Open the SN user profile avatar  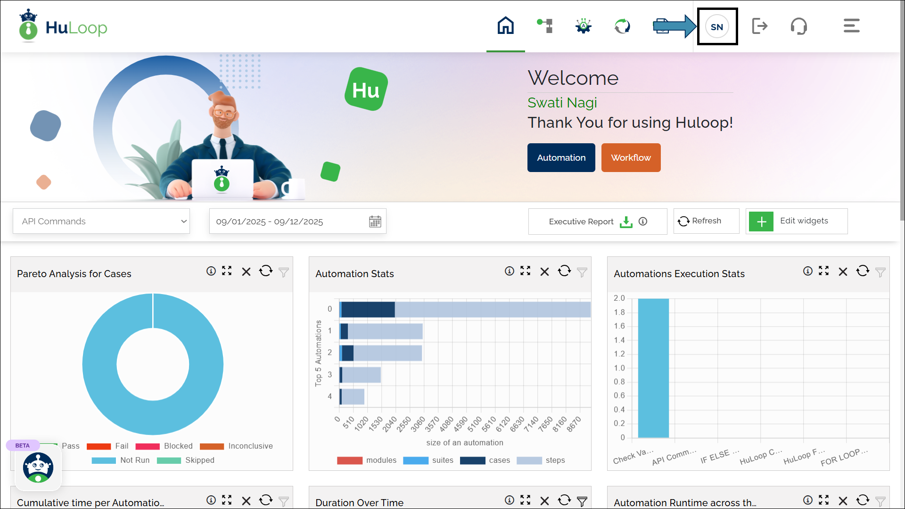pyautogui.click(x=717, y=27)
